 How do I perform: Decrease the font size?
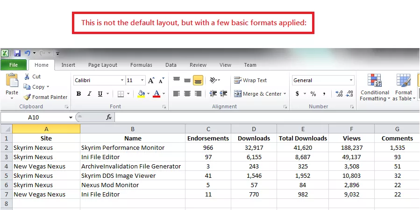(161, 80)
